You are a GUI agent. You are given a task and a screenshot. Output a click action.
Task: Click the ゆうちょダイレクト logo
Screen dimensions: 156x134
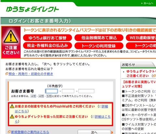(32, 9)
